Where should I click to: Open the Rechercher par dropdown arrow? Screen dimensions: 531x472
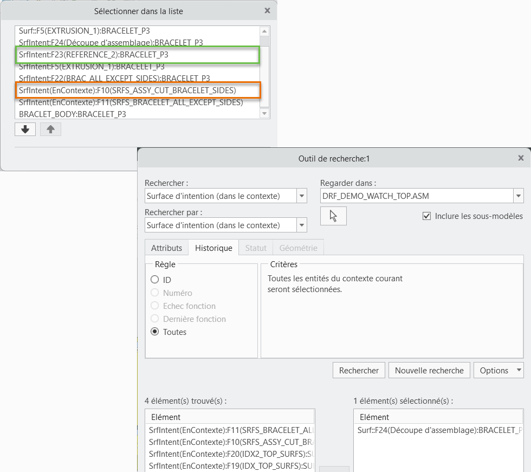pyautogui.click(x=302, y=225)
